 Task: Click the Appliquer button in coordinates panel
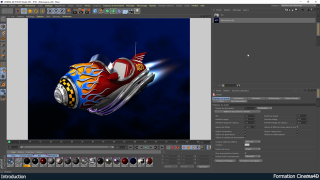coord(203,166)
